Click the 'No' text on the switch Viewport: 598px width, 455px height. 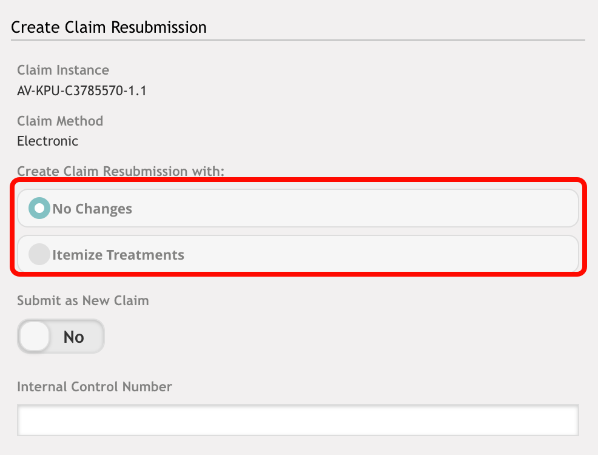[73, 337]
